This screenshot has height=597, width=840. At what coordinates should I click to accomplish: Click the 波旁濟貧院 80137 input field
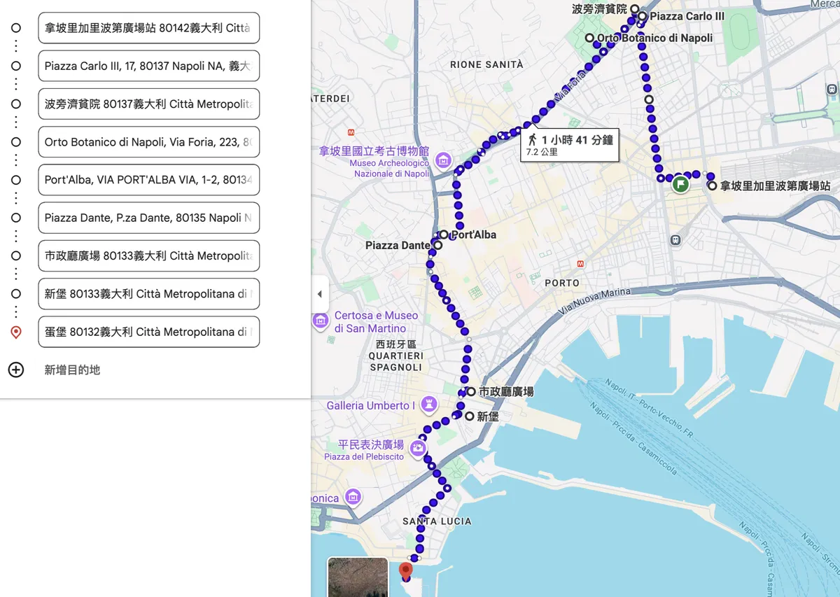149,104
